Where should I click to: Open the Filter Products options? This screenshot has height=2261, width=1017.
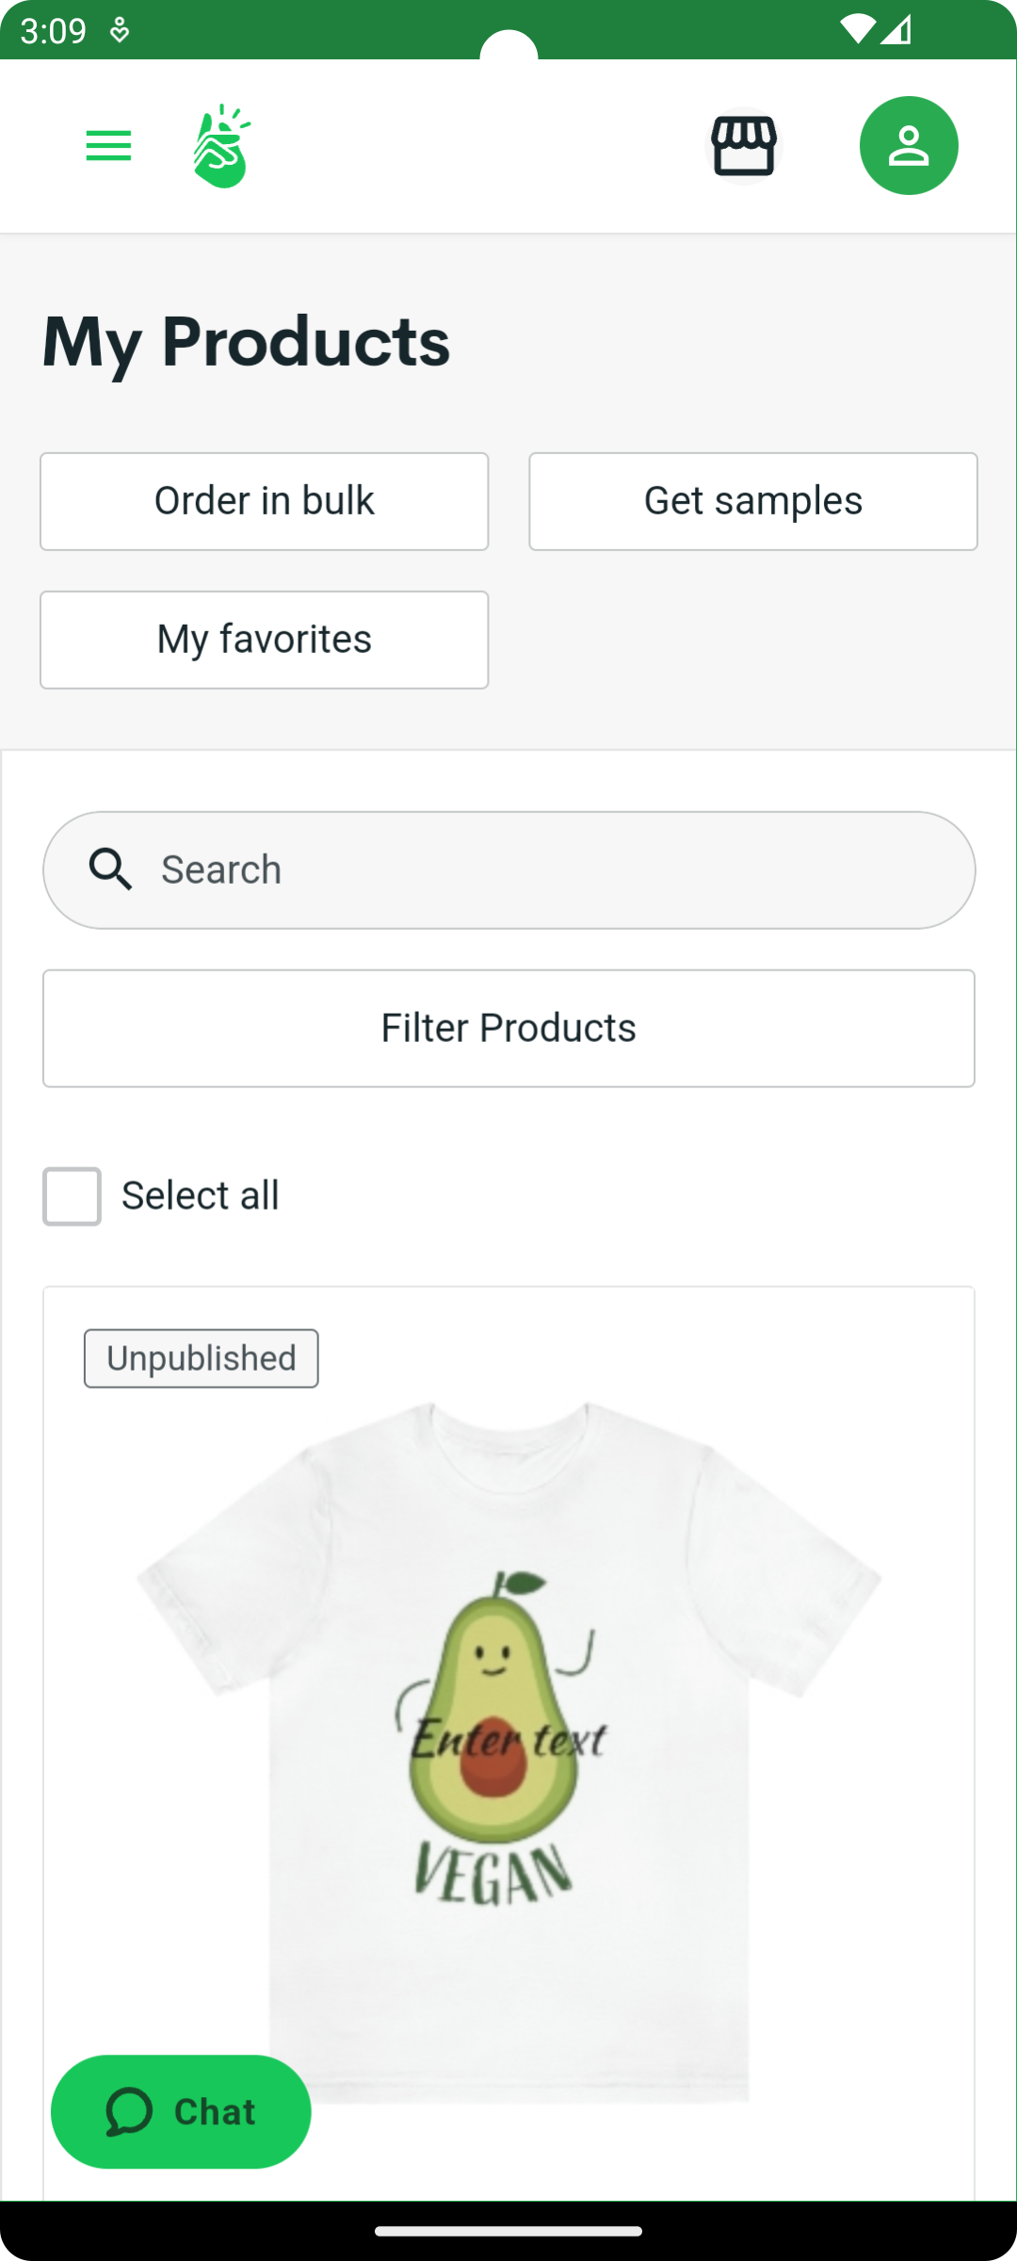(x=508, y=1028)
